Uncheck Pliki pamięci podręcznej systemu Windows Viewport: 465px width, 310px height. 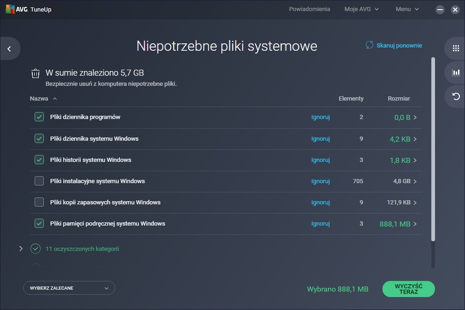39,223
